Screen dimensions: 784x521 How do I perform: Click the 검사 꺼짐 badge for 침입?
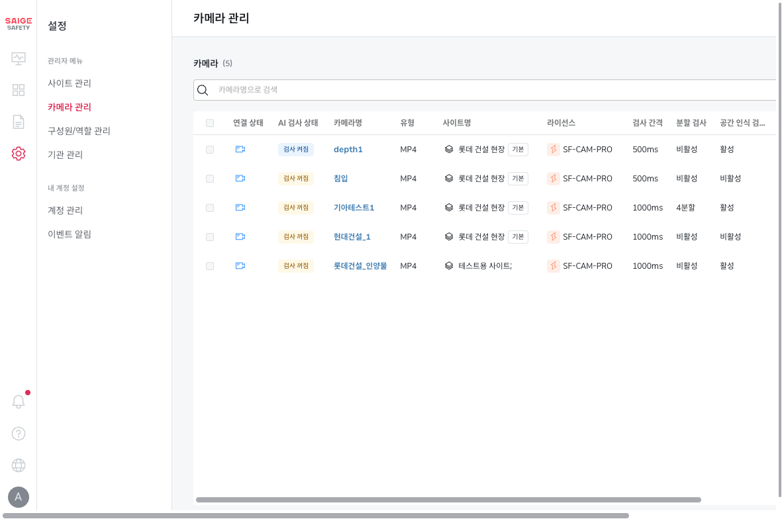[x=296, y=178]
